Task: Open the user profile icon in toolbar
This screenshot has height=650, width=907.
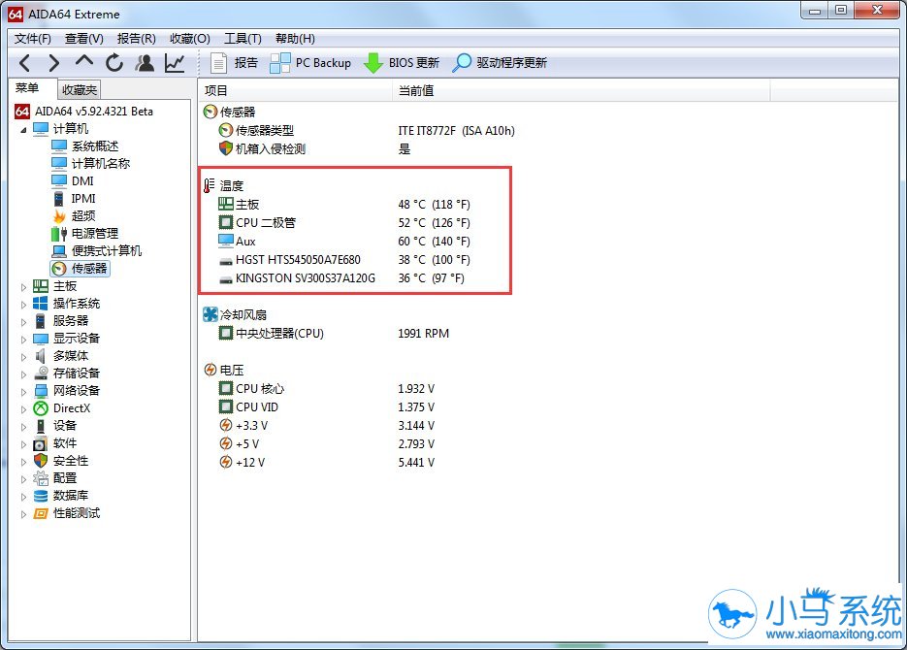Action: [145, 62]
